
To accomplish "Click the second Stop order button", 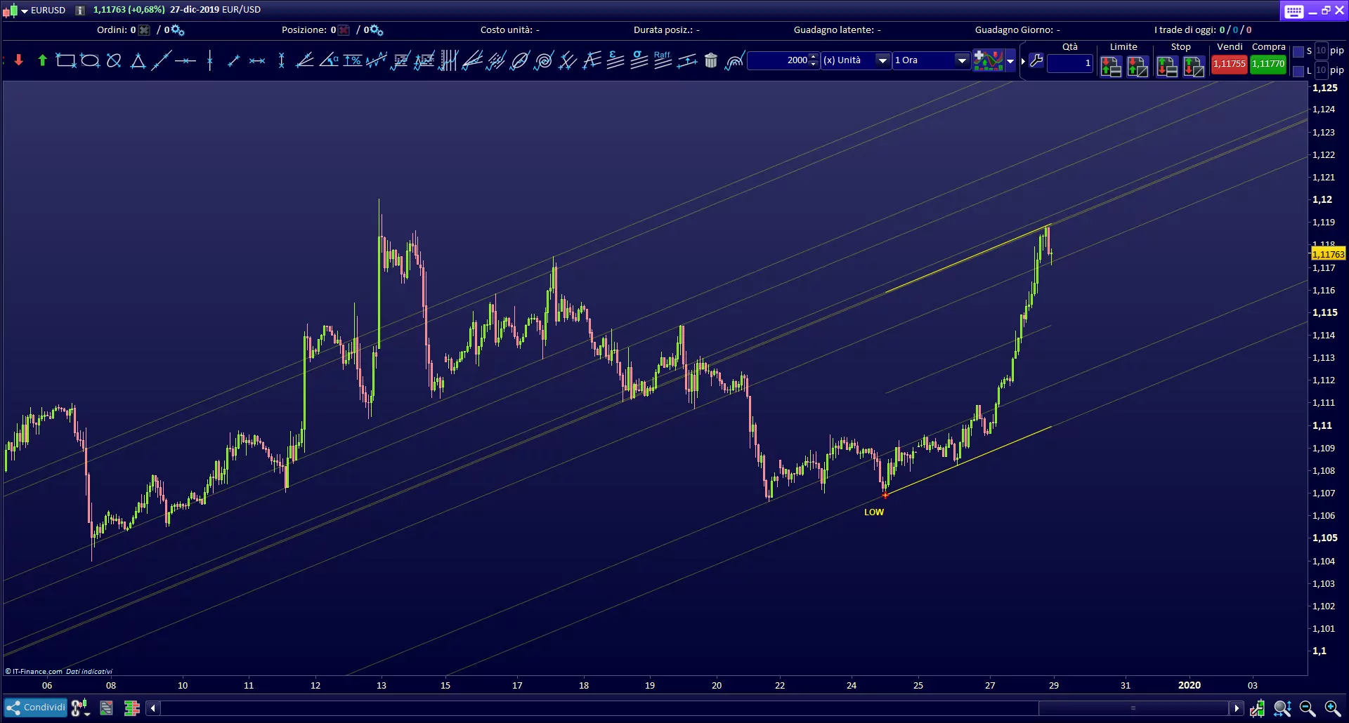I will tap(1194, 67).
